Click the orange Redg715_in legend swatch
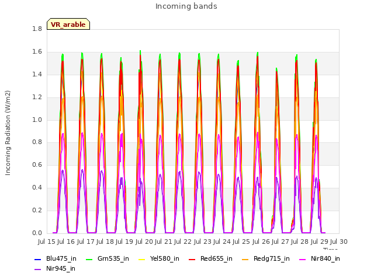Viewport: 374px width, 280px height. click(245, 259)
